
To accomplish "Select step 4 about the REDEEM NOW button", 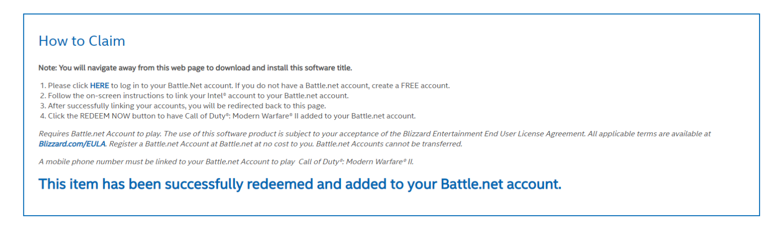I will (228, 116).
